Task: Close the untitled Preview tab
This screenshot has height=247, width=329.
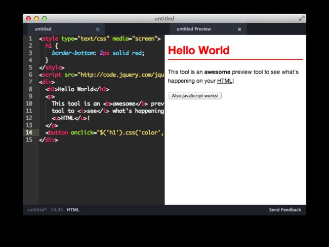Action: point(239,29)
